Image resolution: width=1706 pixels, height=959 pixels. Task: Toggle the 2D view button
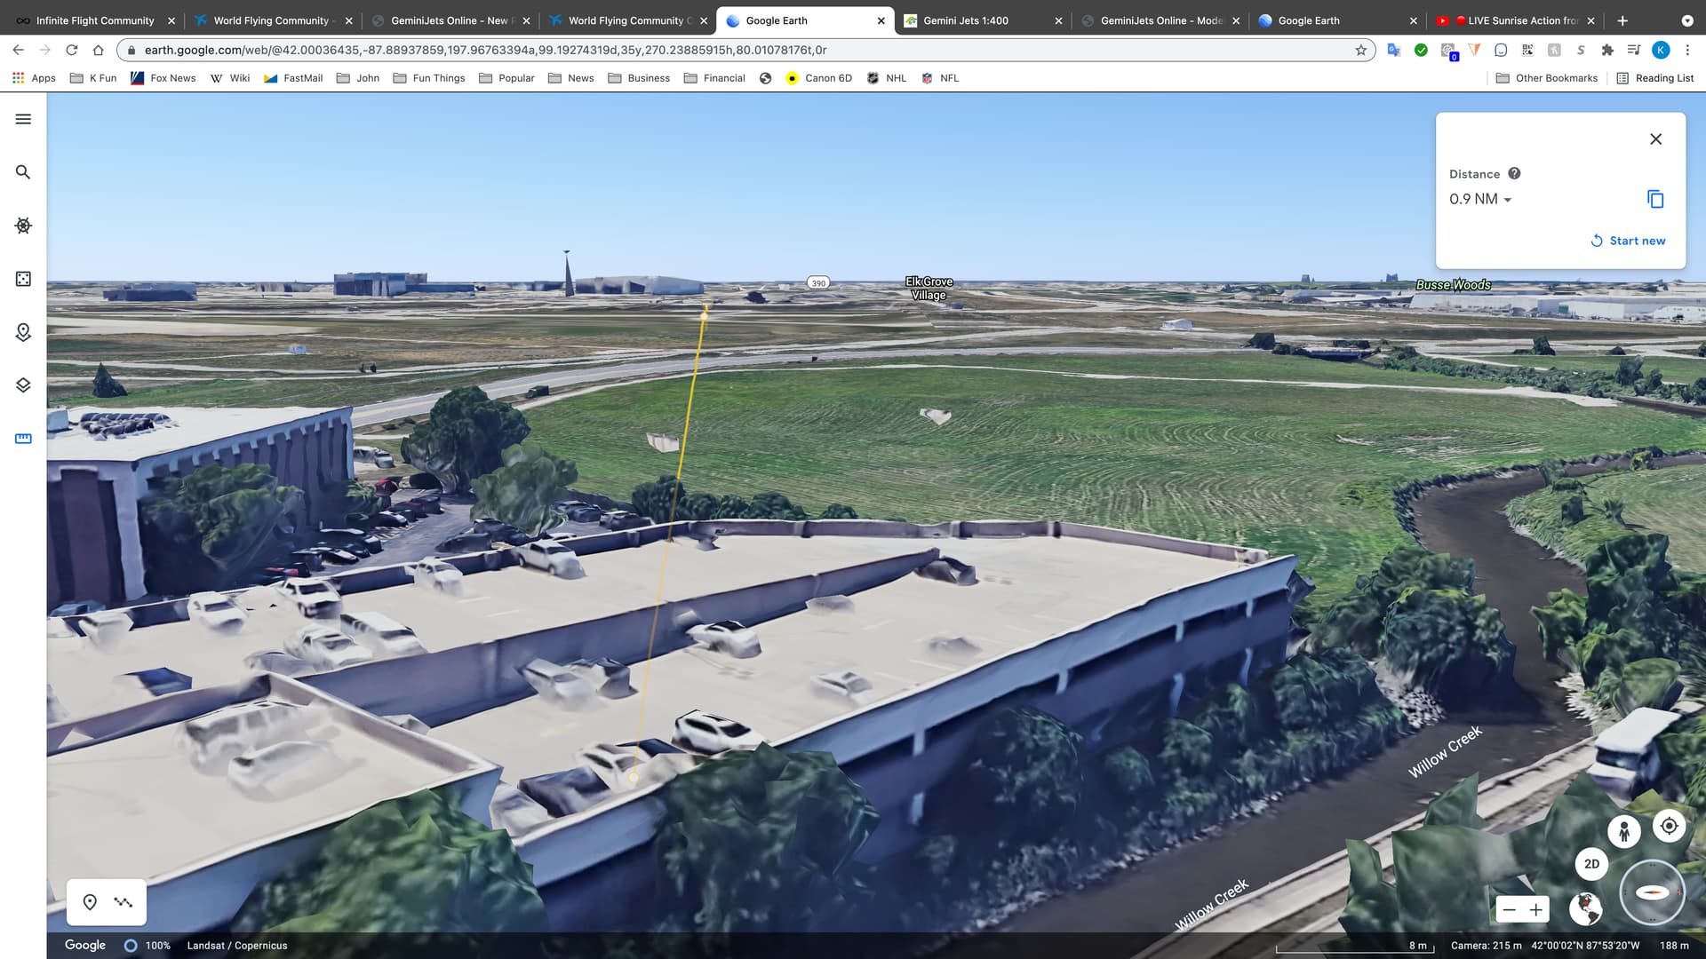click(x=1591, y=863)
